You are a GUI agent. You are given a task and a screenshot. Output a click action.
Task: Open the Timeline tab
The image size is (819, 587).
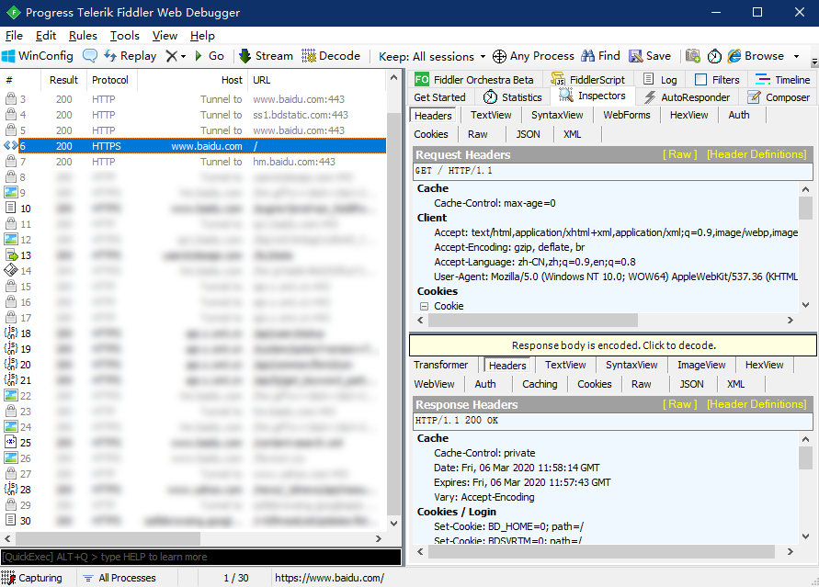click(x=782, y=80)
